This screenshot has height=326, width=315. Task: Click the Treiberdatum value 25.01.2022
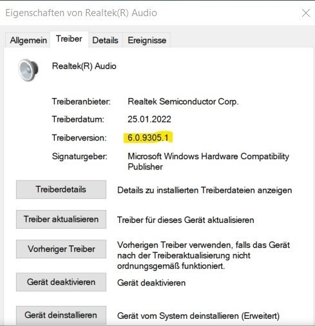click(x=149, y=119)
